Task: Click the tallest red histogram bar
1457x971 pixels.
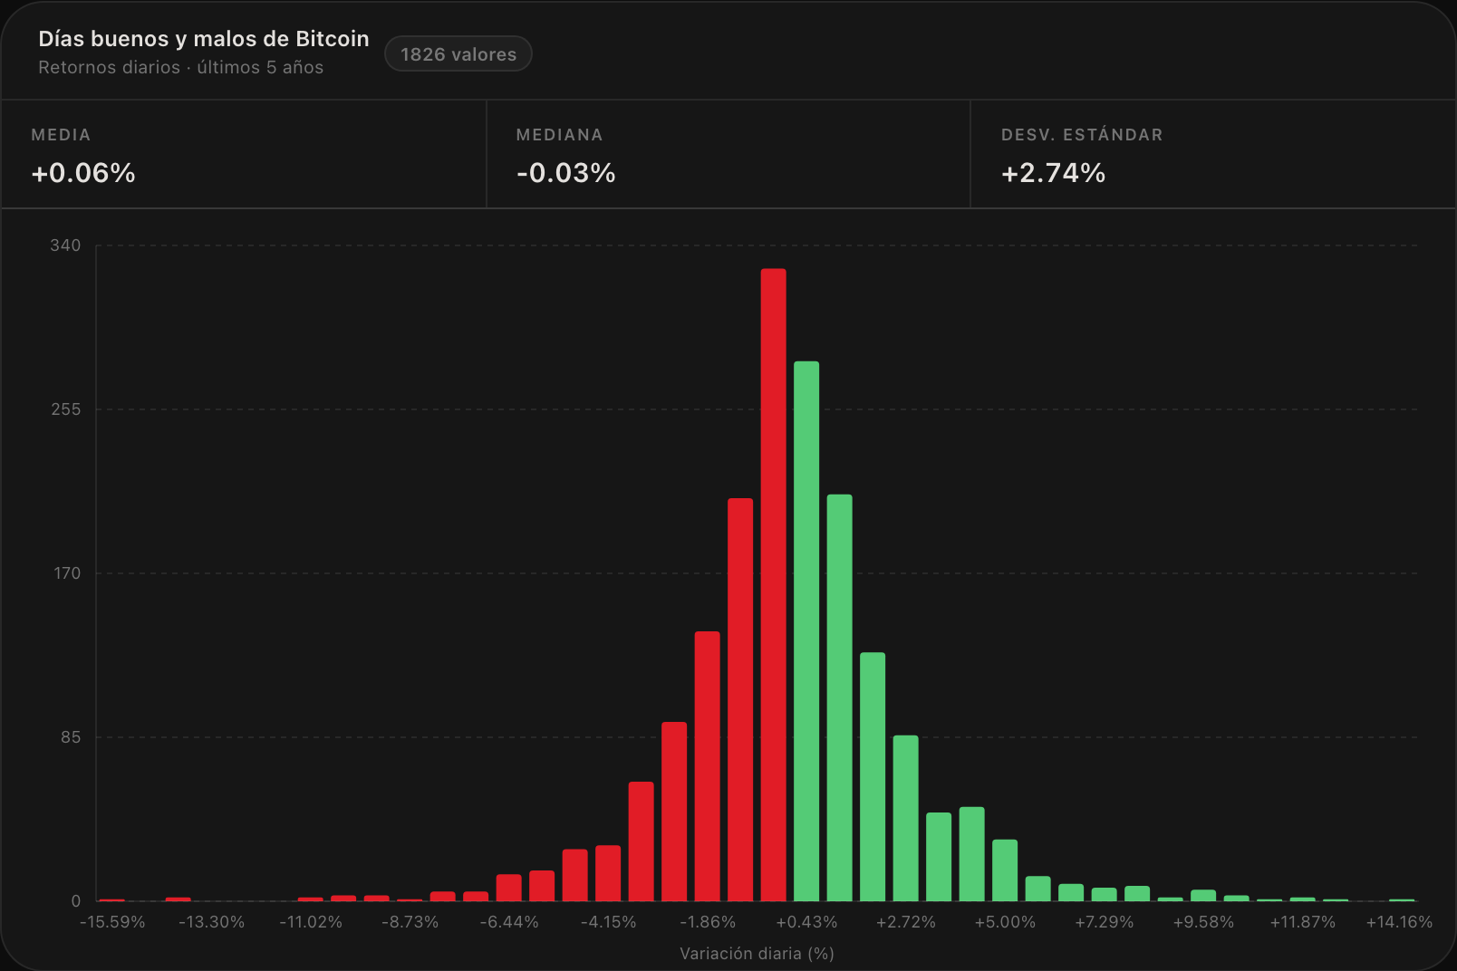Action: [x=774, y=584]
